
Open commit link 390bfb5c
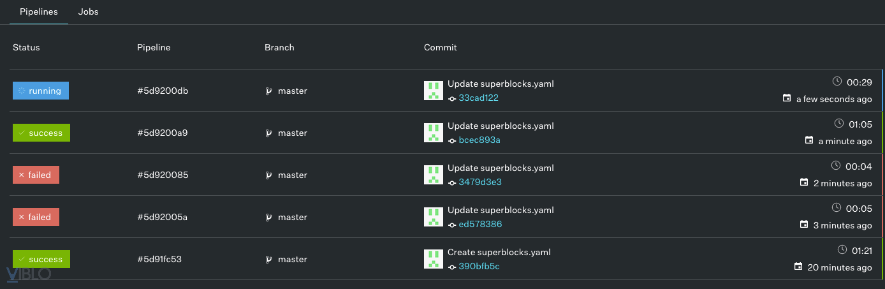(479, 267)
